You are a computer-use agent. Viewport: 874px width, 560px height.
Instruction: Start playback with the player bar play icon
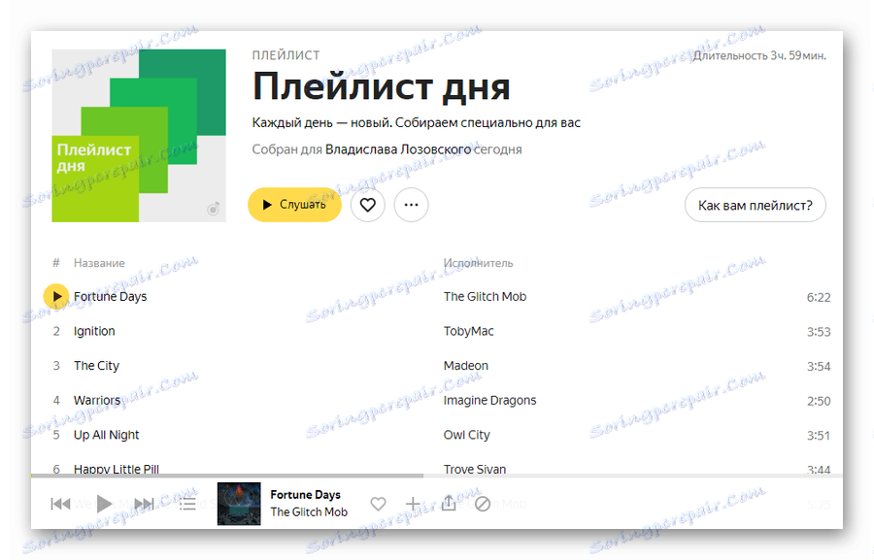[x=104, y=504]
